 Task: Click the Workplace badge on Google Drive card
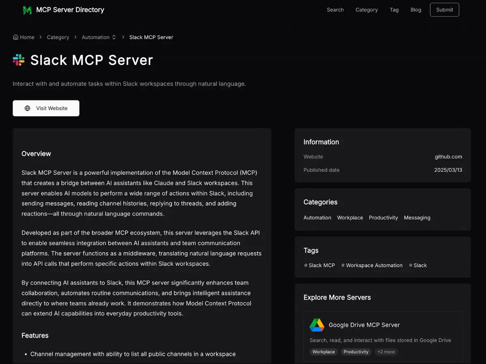pos(324,352)
